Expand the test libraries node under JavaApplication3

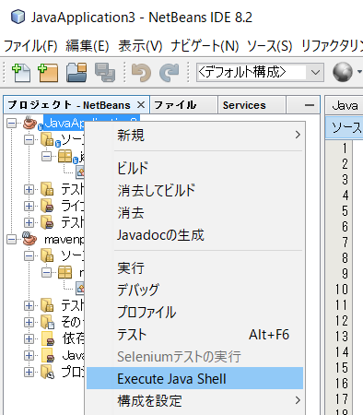(29, 222)
